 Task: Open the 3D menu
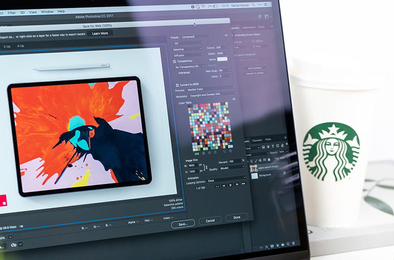pyautogui.click(x=22, y=12)
